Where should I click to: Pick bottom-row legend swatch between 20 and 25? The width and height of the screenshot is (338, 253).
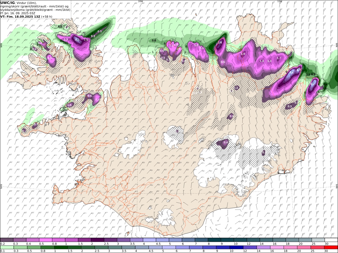click(x=303, y=247)
